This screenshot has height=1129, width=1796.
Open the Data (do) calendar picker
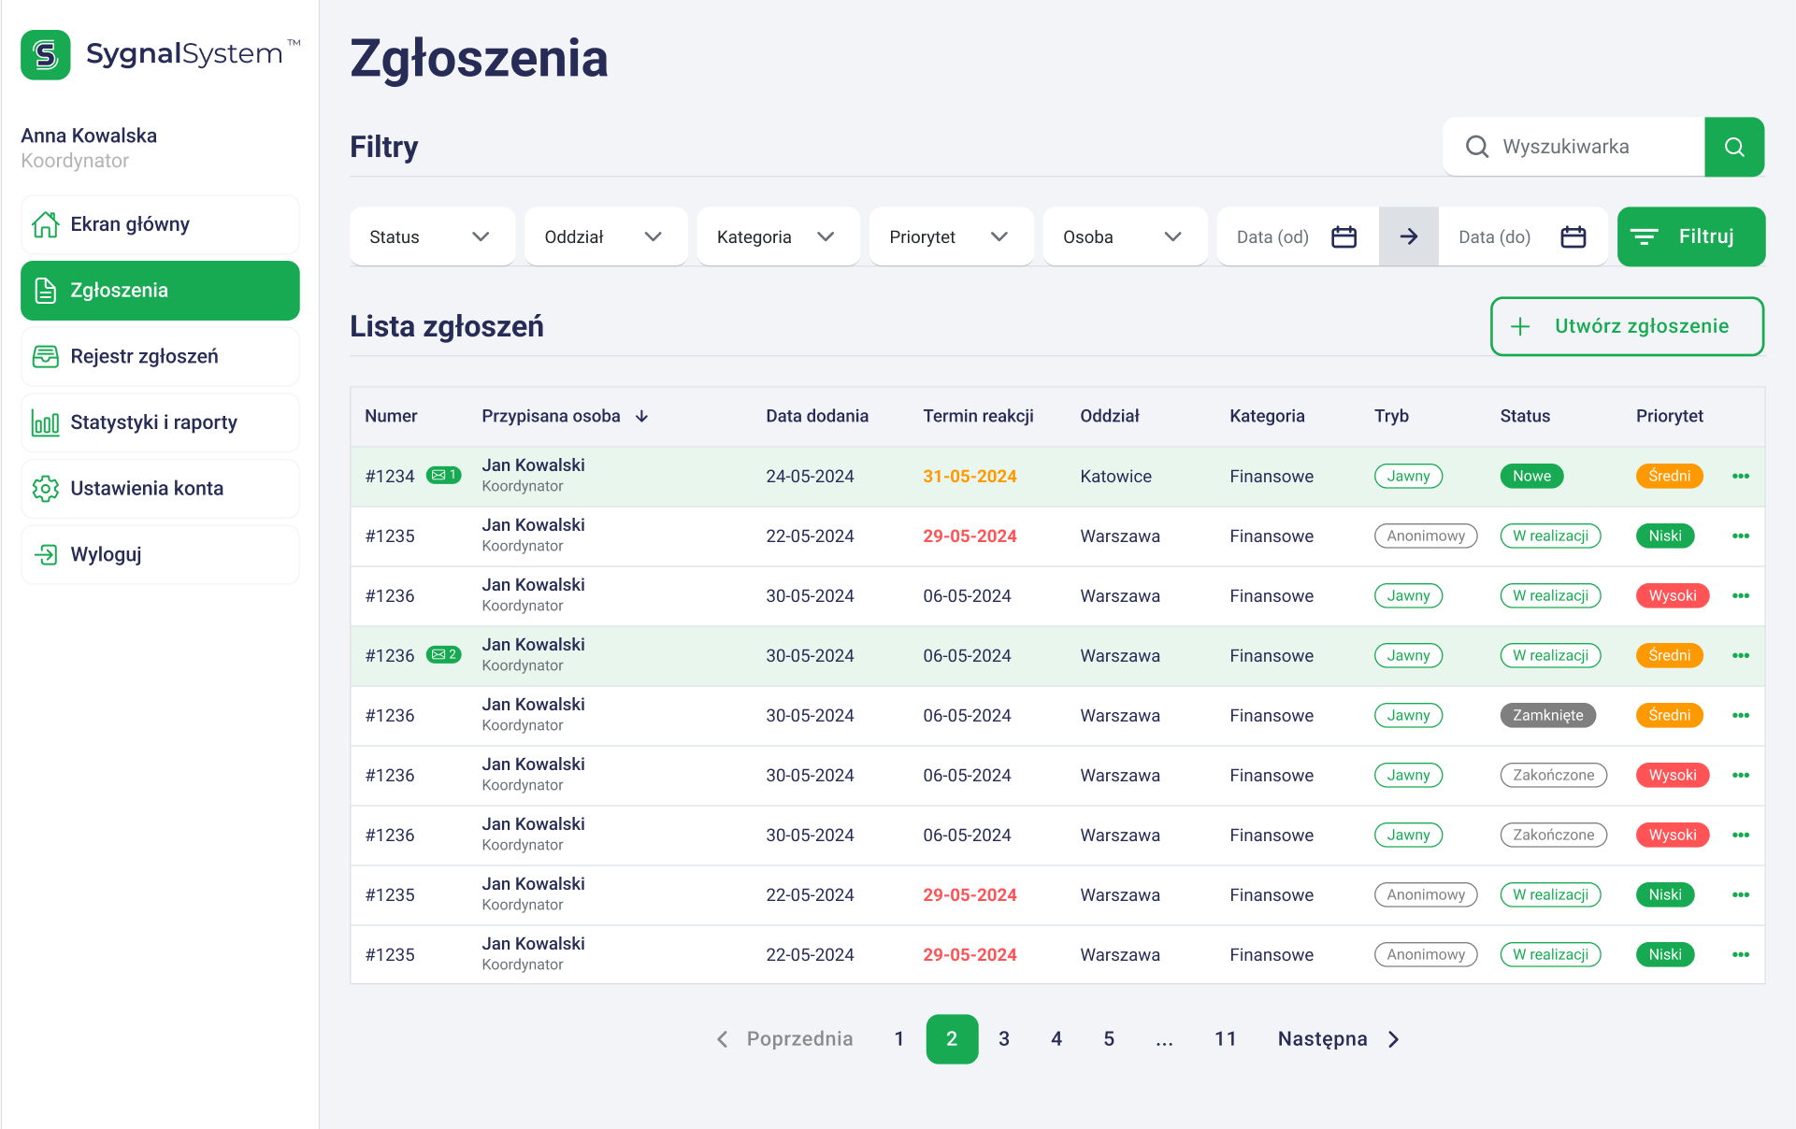1573,236
